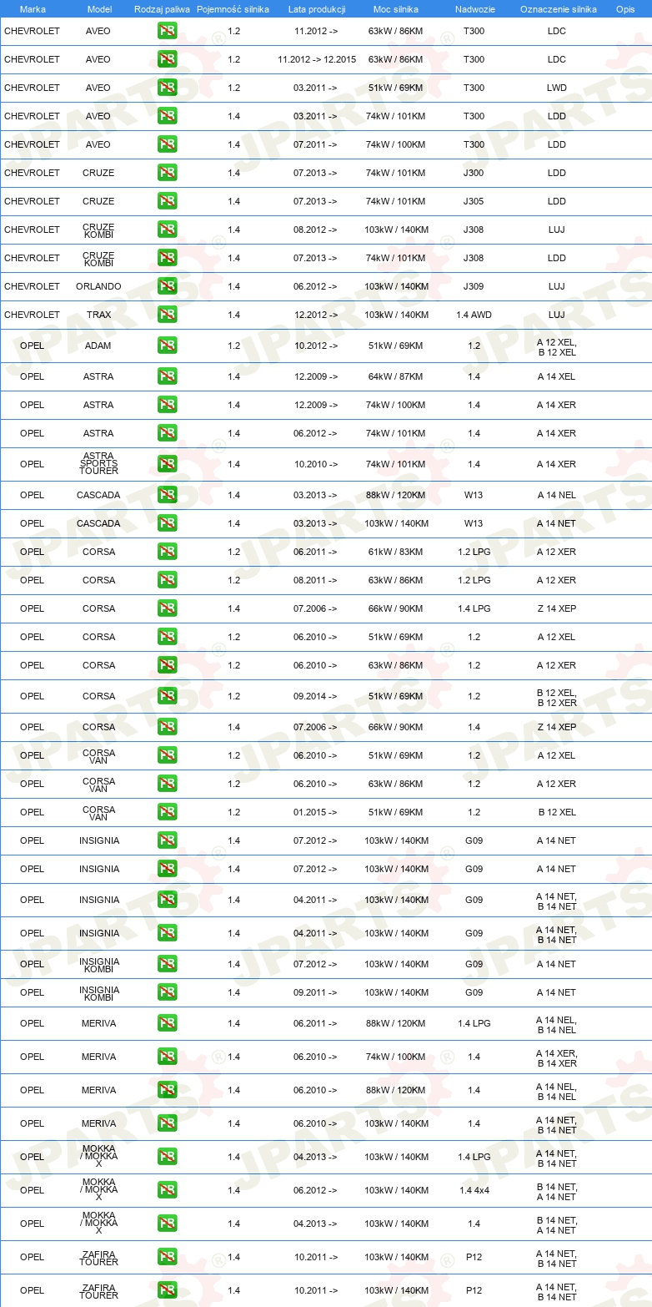The width and height of the screenshot is (652, 1307).
Task: Click the Moc silnika column header
Action: 396,9
